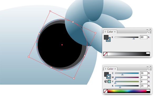The height and width of the screenshot is (100, 158).
Task: Click the K value field showing 21
Action: click(144, 86)
